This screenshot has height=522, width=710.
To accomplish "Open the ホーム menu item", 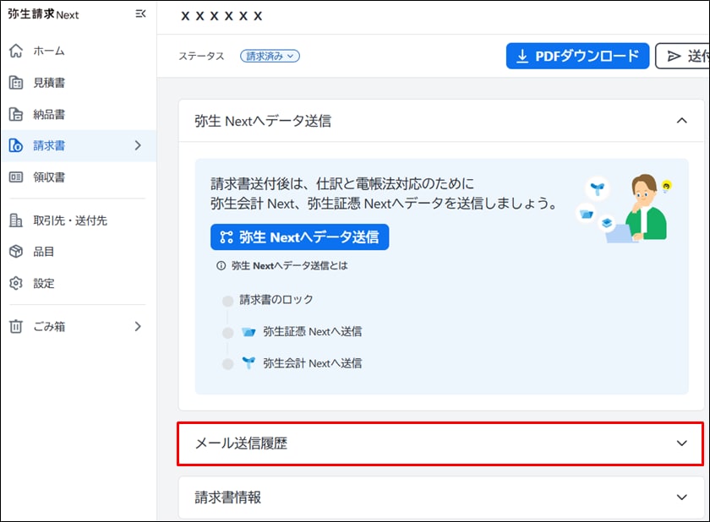I will [79, 51].
